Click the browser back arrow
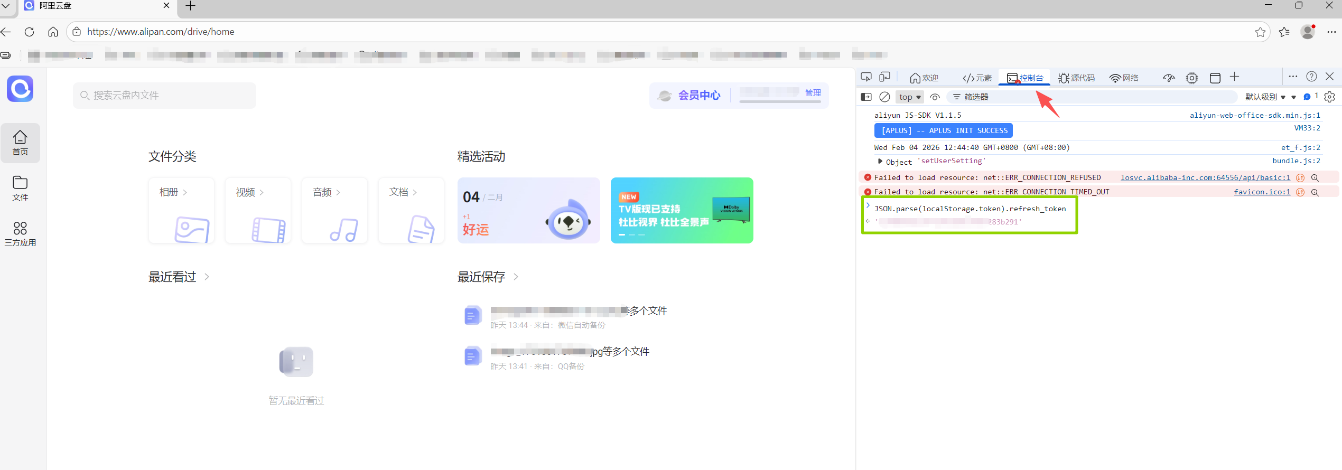This screenshot has height=470, width=1342. [x=6, y=32]
